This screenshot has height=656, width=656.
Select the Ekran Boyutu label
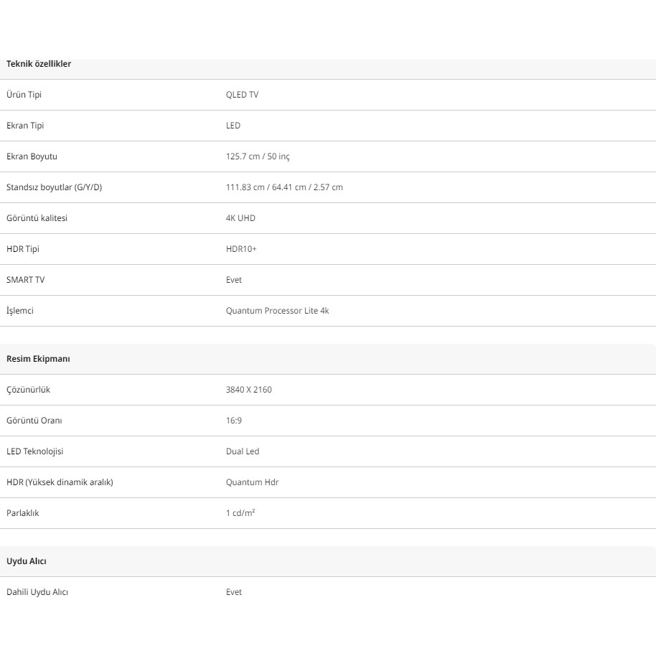32,156
